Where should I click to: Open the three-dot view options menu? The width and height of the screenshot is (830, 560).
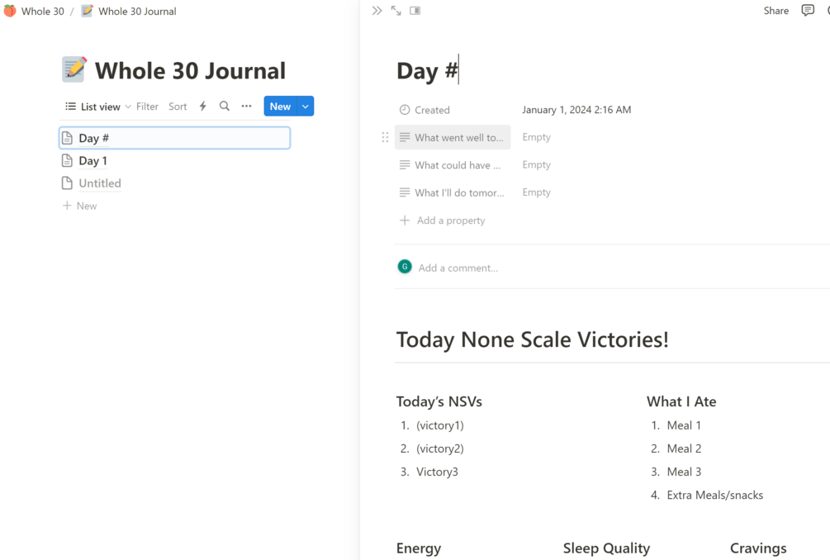click(246, 107)
